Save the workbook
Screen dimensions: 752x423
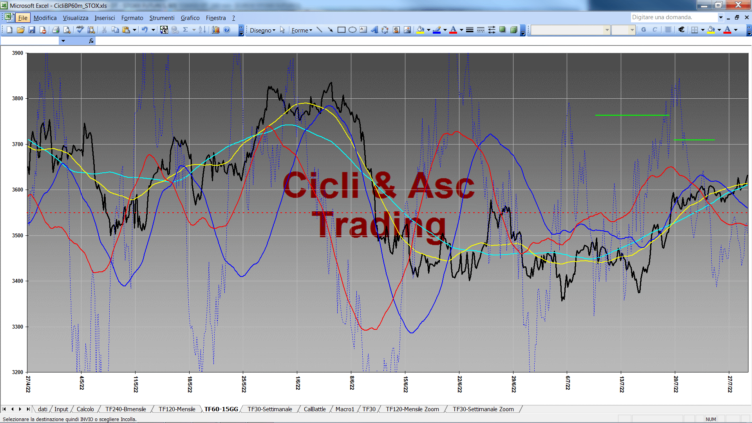click(x=32, y=30)
